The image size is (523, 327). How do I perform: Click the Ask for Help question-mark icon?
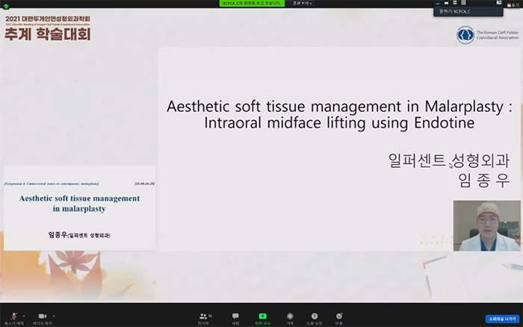click(315, 318)
